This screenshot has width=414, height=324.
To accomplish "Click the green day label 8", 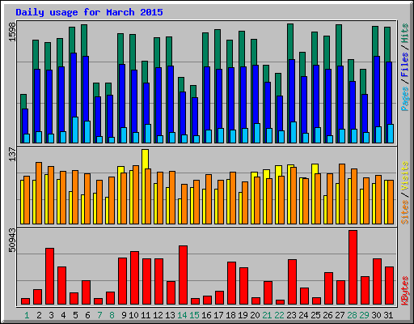I will tap(112, 315).
